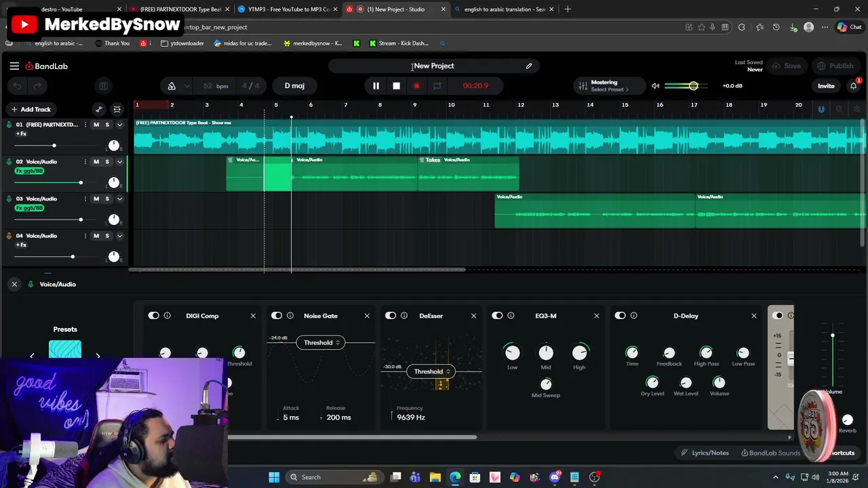Open track 02 options three-dot menu

85,161
